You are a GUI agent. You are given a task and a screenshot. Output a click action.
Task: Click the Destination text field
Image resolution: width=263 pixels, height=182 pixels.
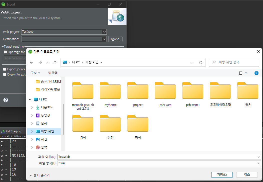pyautogui.click(x=61, y=39)
